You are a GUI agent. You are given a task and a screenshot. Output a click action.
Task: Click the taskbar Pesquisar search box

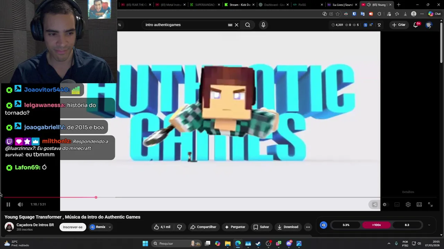tap(176, 243)
